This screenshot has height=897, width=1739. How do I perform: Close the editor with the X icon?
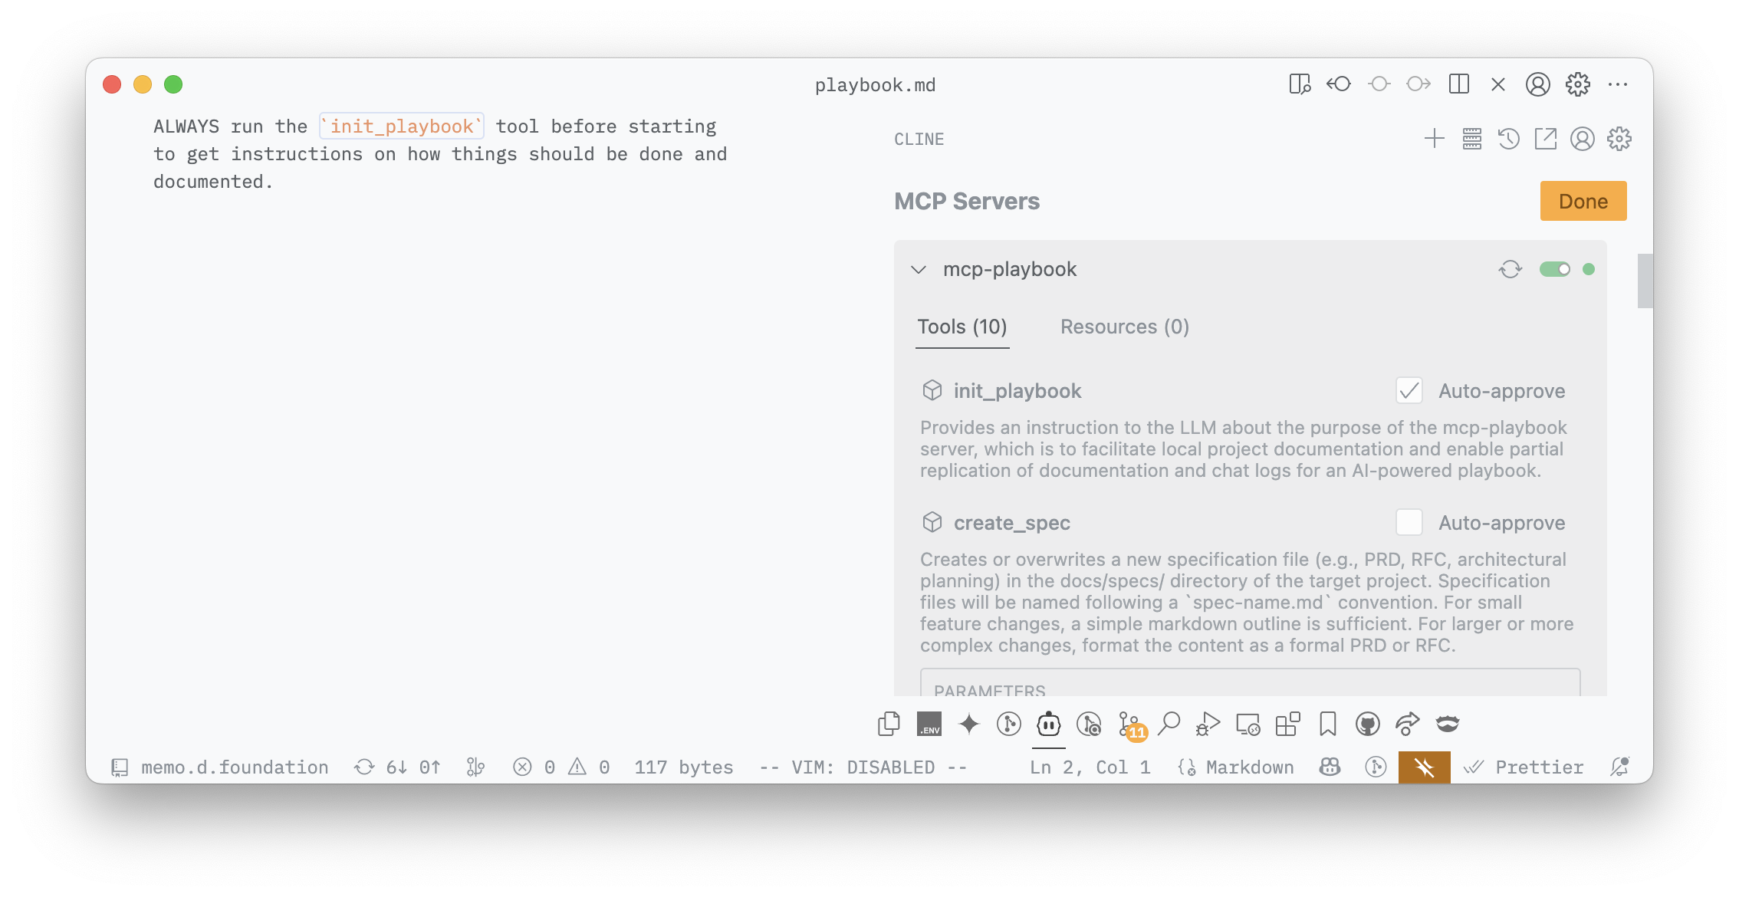(1497, 84)
